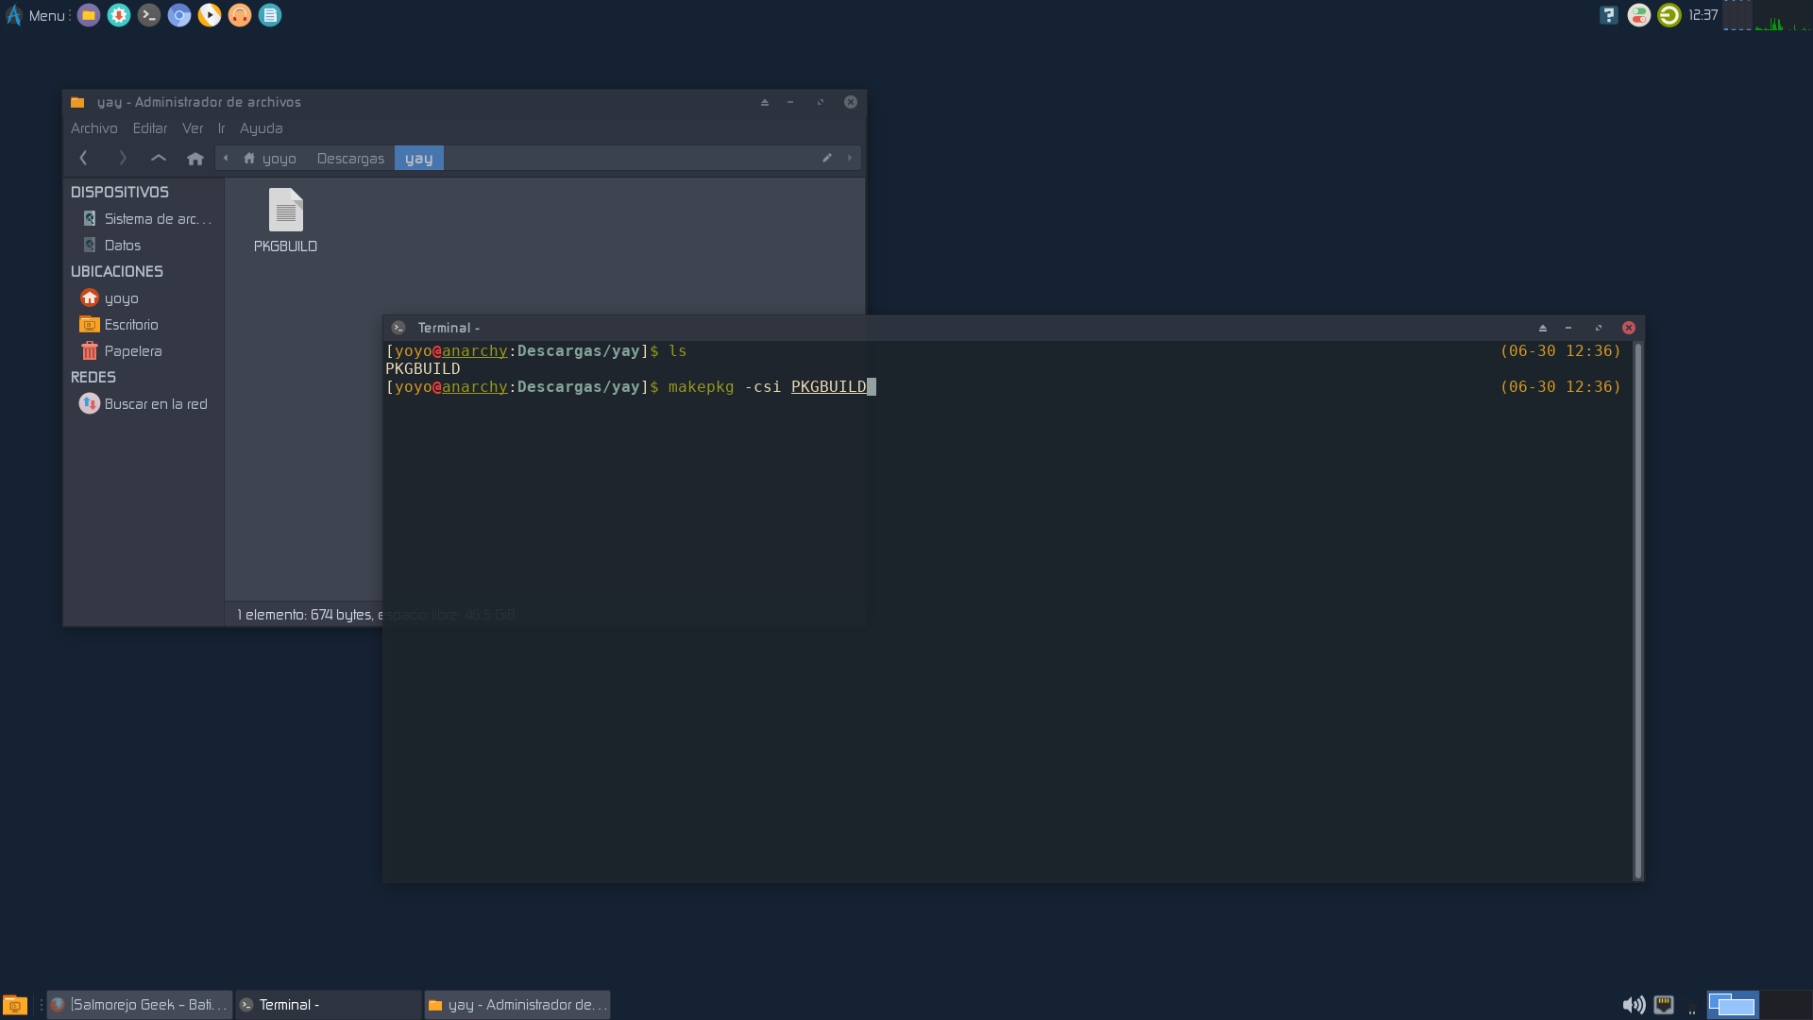Open the headphones music app launcher

coord(240,15)
